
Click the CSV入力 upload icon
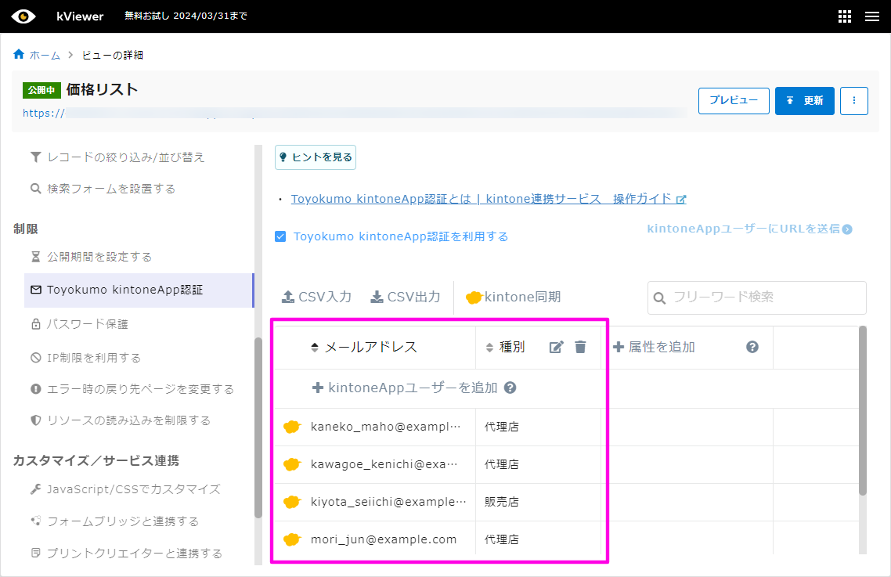(287, 297)
